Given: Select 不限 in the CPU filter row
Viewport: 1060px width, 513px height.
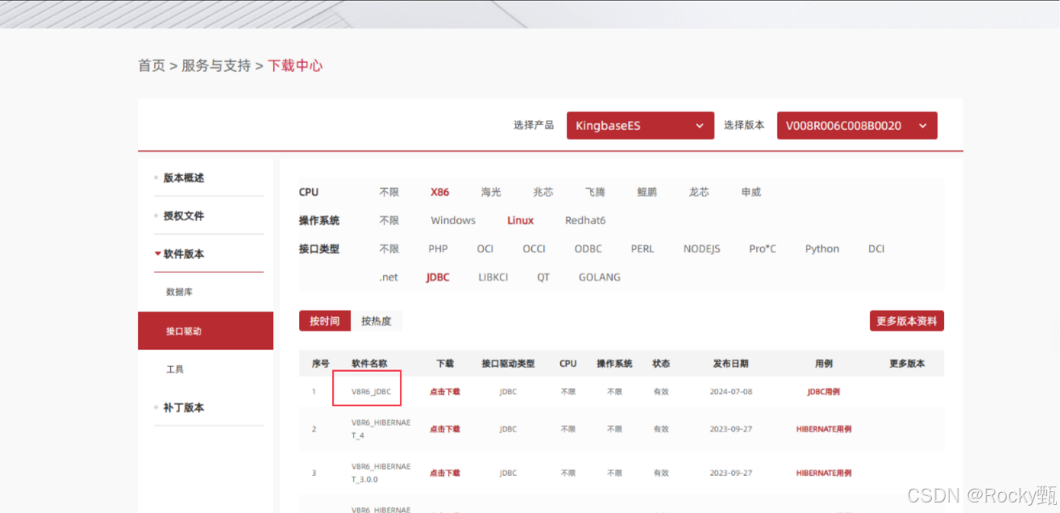Looking at the screenshot, I should coord(389,192).
